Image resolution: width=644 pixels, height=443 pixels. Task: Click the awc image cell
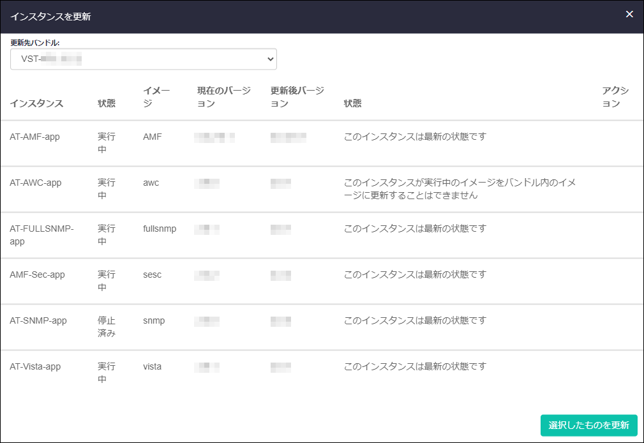coord(151,183)
